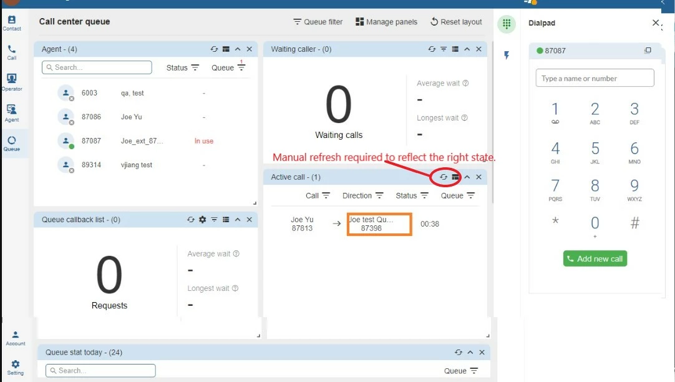
Task: Open Waiting caller panel filter icon
Action: pos(444,49)
